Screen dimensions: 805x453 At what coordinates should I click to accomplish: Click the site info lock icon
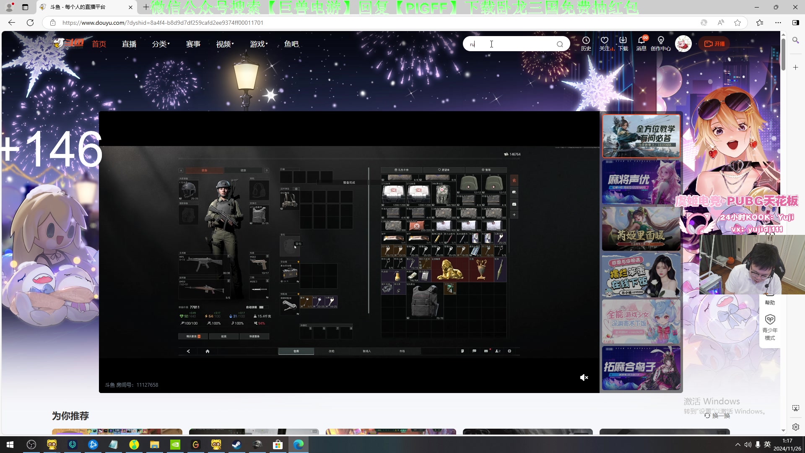click(53, 23)
